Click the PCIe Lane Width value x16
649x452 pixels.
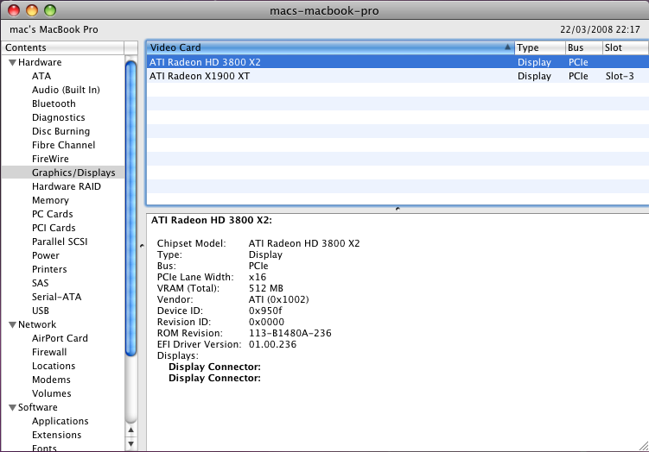(x=258, y=277)
